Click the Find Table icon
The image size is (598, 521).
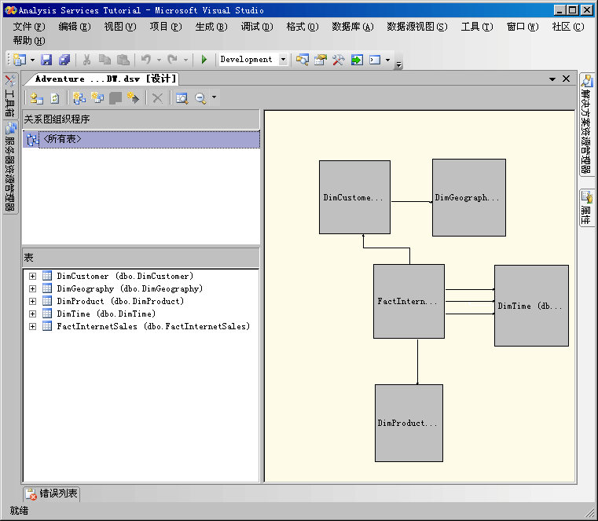(x=182, y=98)
